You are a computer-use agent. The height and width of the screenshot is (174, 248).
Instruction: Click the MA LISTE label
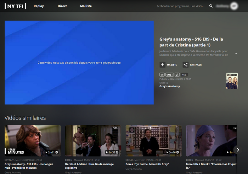[x=172, y=65]
